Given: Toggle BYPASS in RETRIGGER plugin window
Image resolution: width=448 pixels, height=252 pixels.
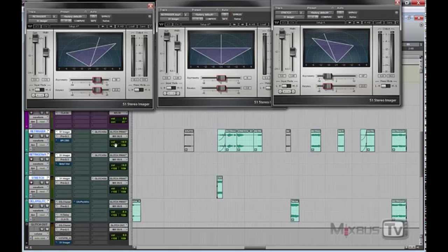Looking at the screenshot, I should pyautogui.click(x=106, y=16).
